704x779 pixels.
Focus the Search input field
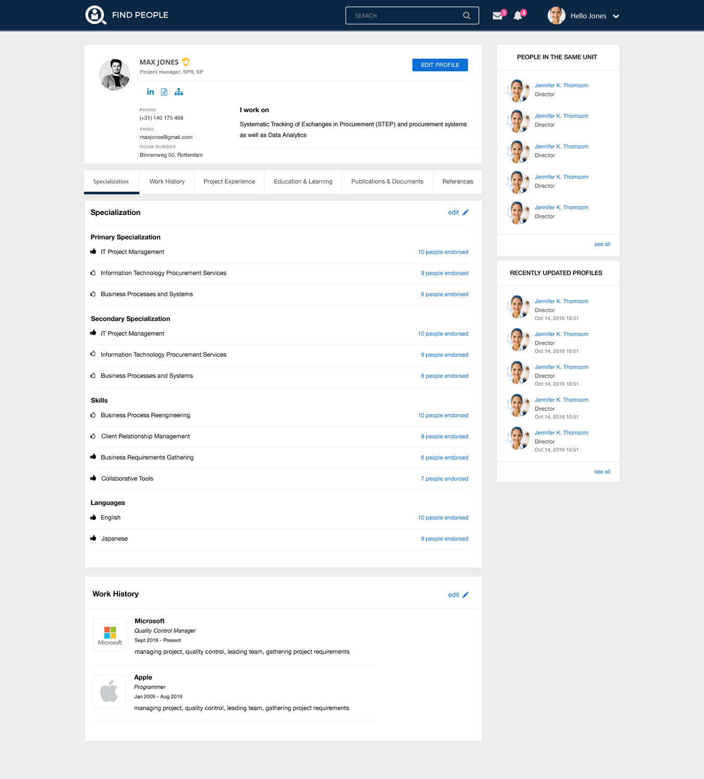pos(412,16)
